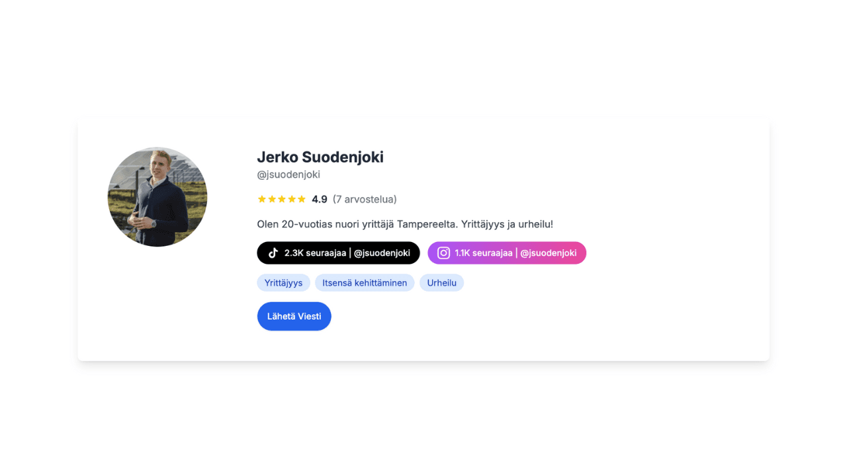Click the first gold rating star
The height and width of the screenshot is (476, 847).
pos(263,199)
